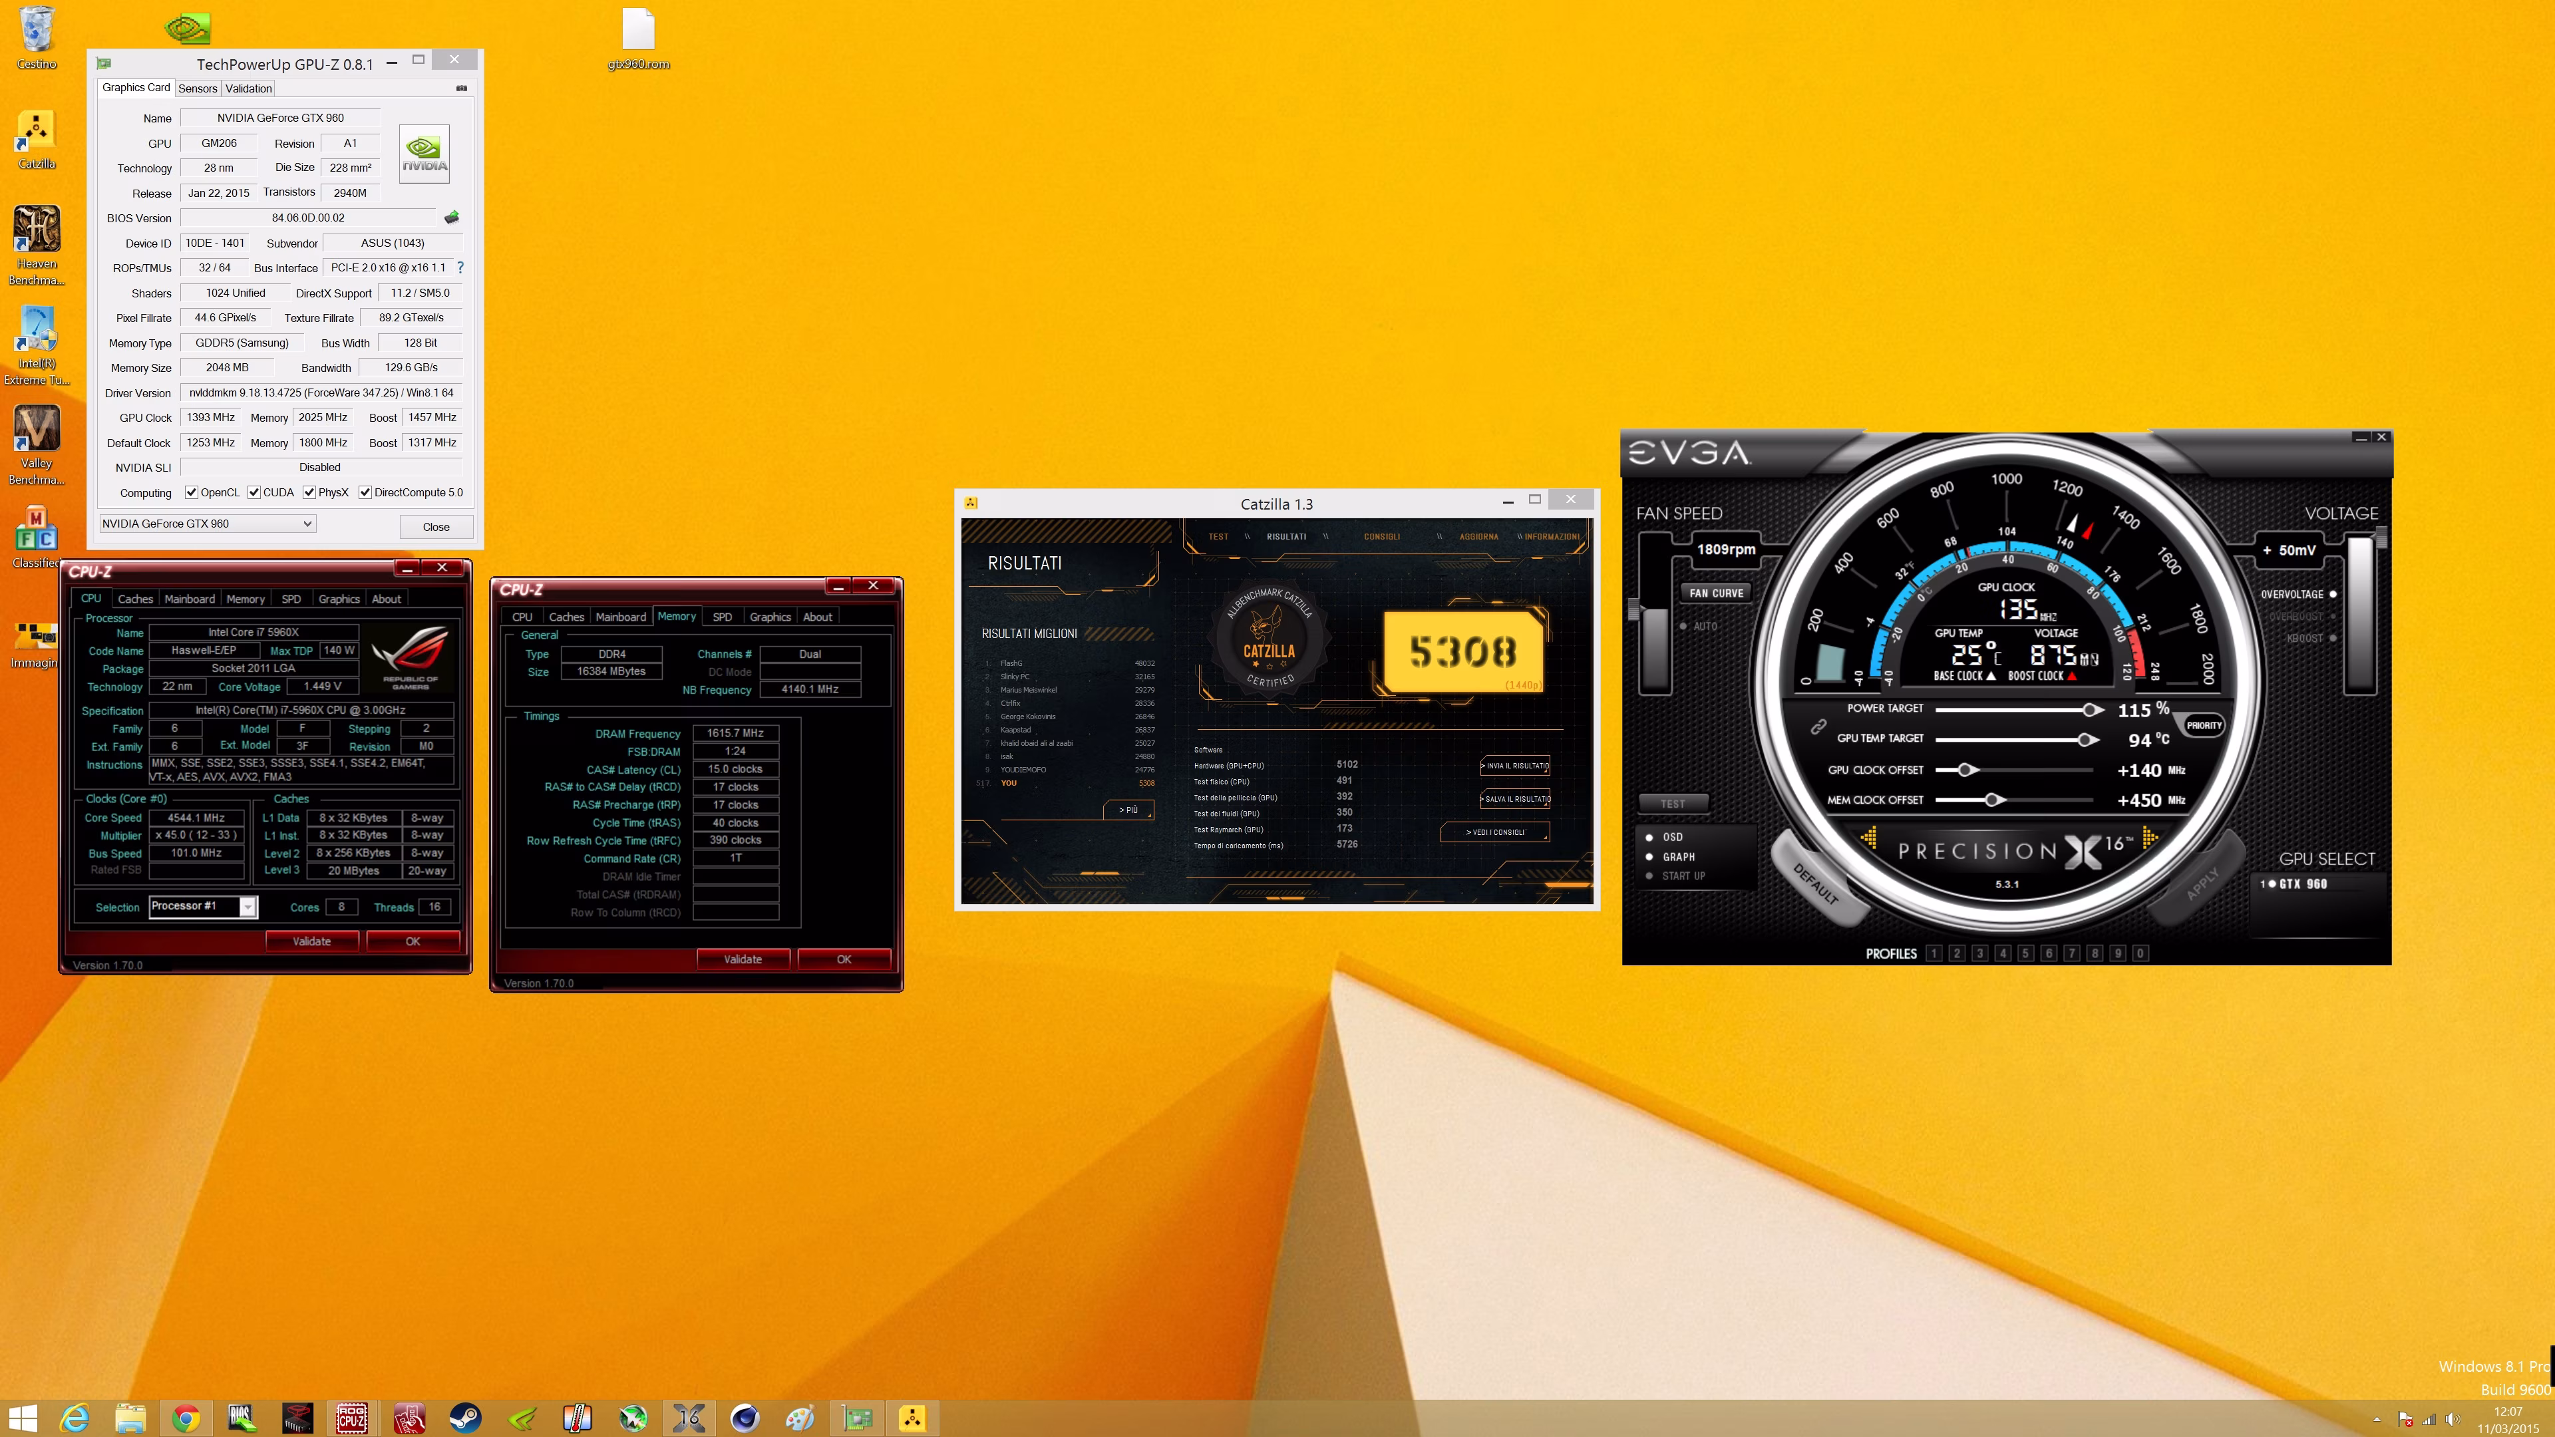This screenshot has height=1437, width=2555.
Task: Switch to the Validation tab in GPU-Z
Action: (248, 88)
